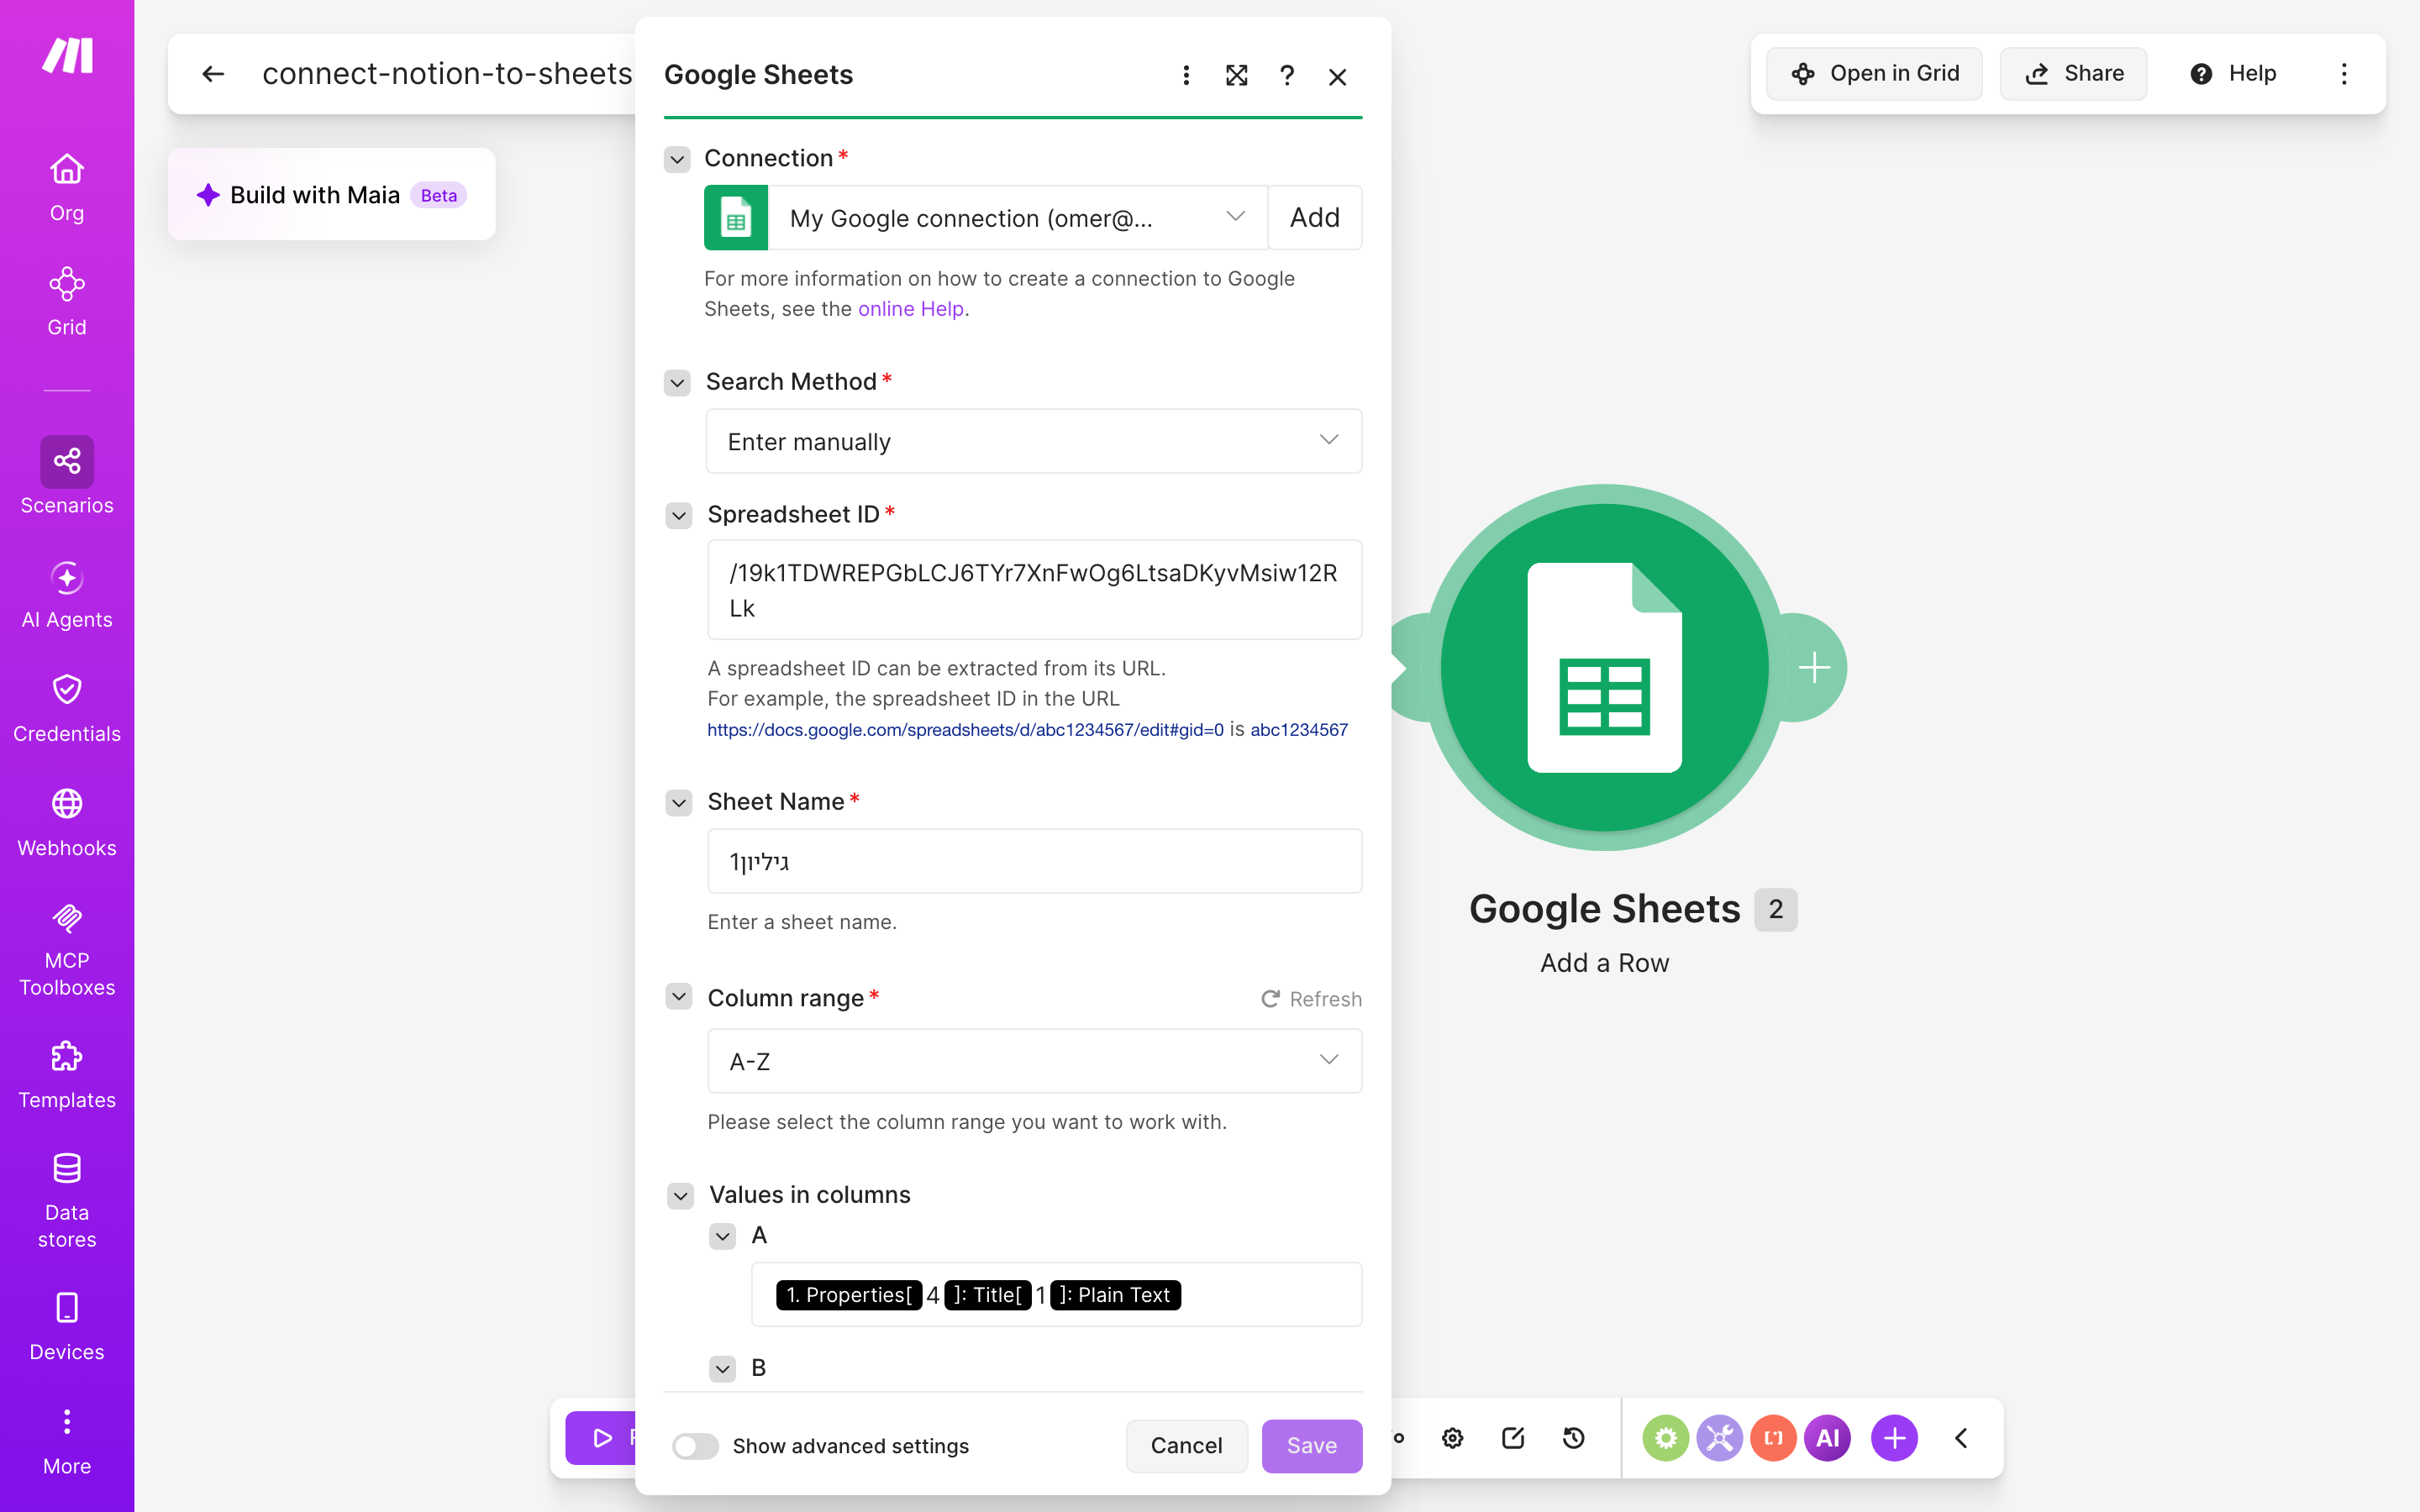This screenshot has width=2420, height=1512.
Task: Open the top-right kebab menu
Action: click(x=2344, y=74)
